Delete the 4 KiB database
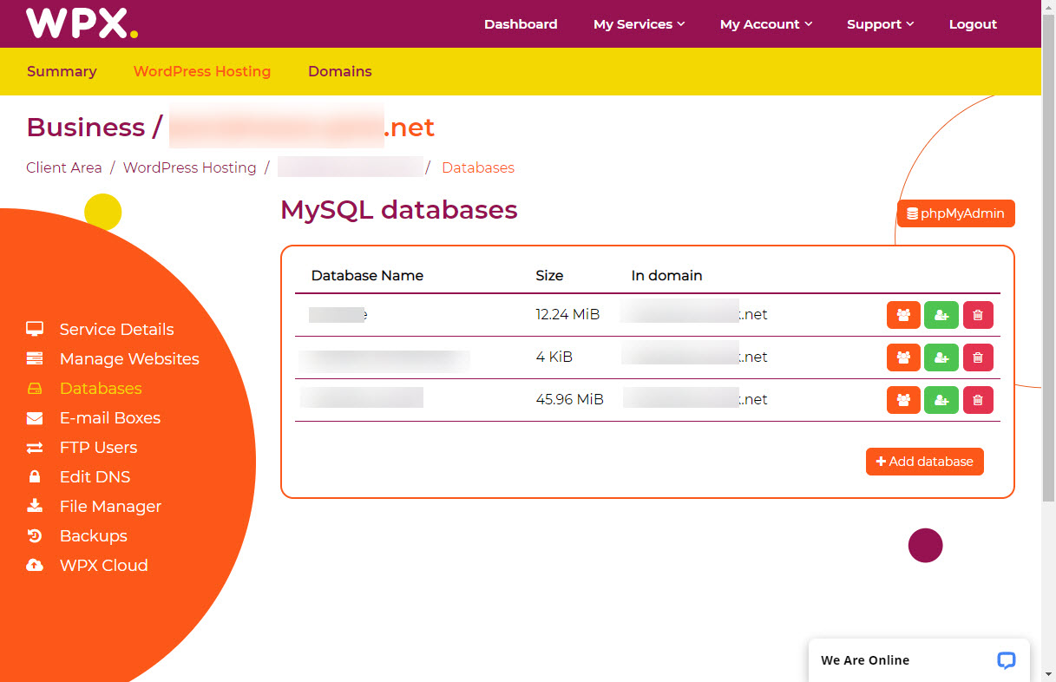Image resolution: width=1056 pixels, height=682 pixels. (x=978, y=357)
